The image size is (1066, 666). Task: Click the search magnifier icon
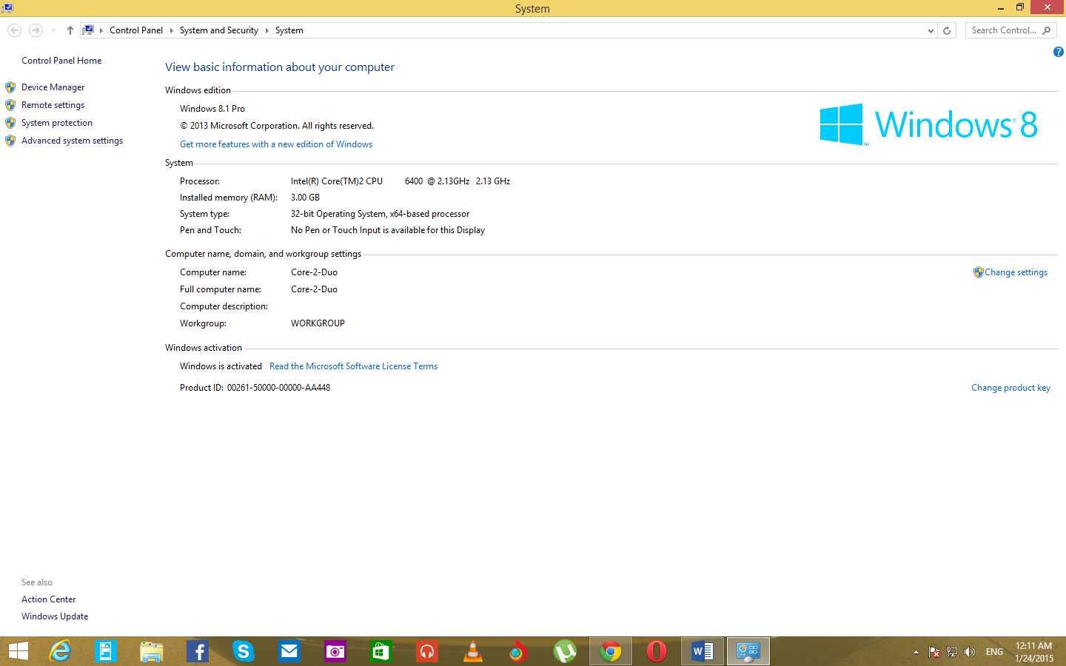(x=1047, y=30)
